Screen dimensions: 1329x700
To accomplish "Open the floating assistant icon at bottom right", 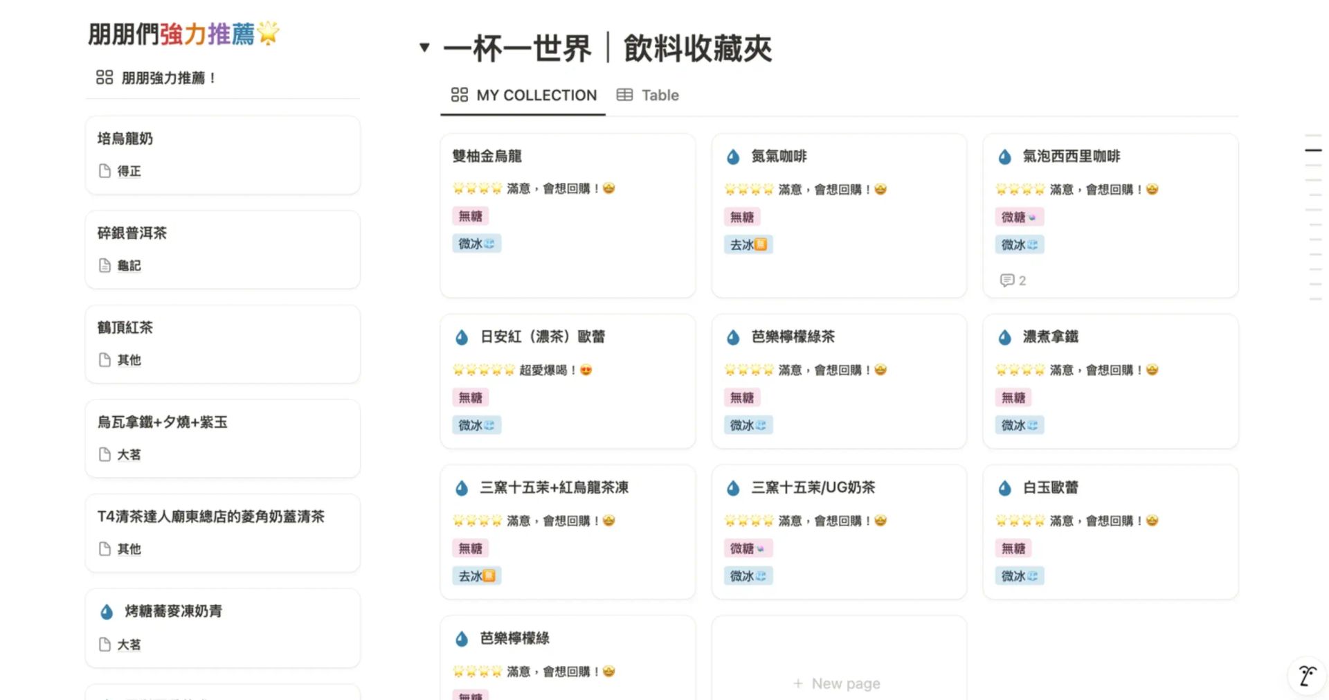I will [1306, 675].
